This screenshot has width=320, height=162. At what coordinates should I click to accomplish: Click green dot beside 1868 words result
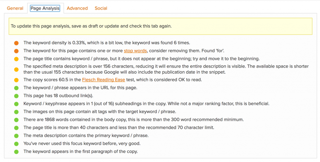pos(16,120)
